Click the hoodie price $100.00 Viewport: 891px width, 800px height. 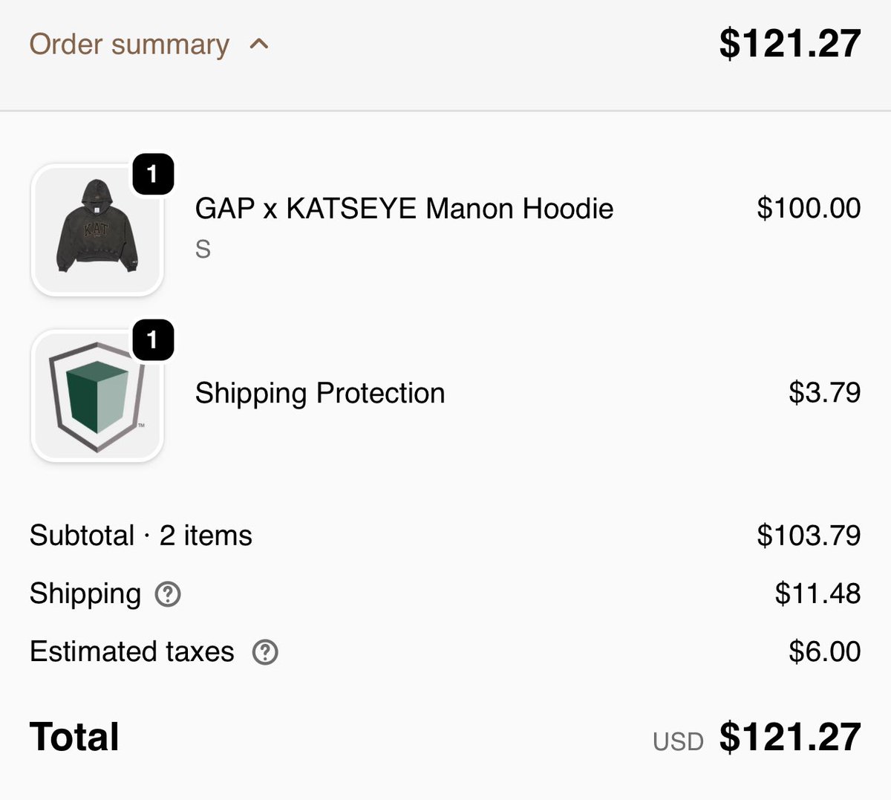point(809,208)
